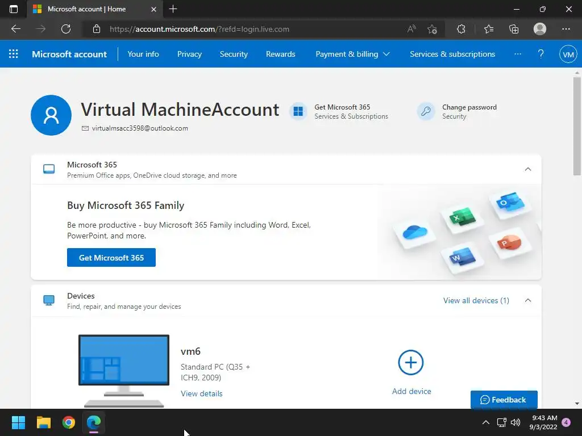Click the large profile picture circle
The width and height of the screenshot is (582, 436).
pos(51,115)
